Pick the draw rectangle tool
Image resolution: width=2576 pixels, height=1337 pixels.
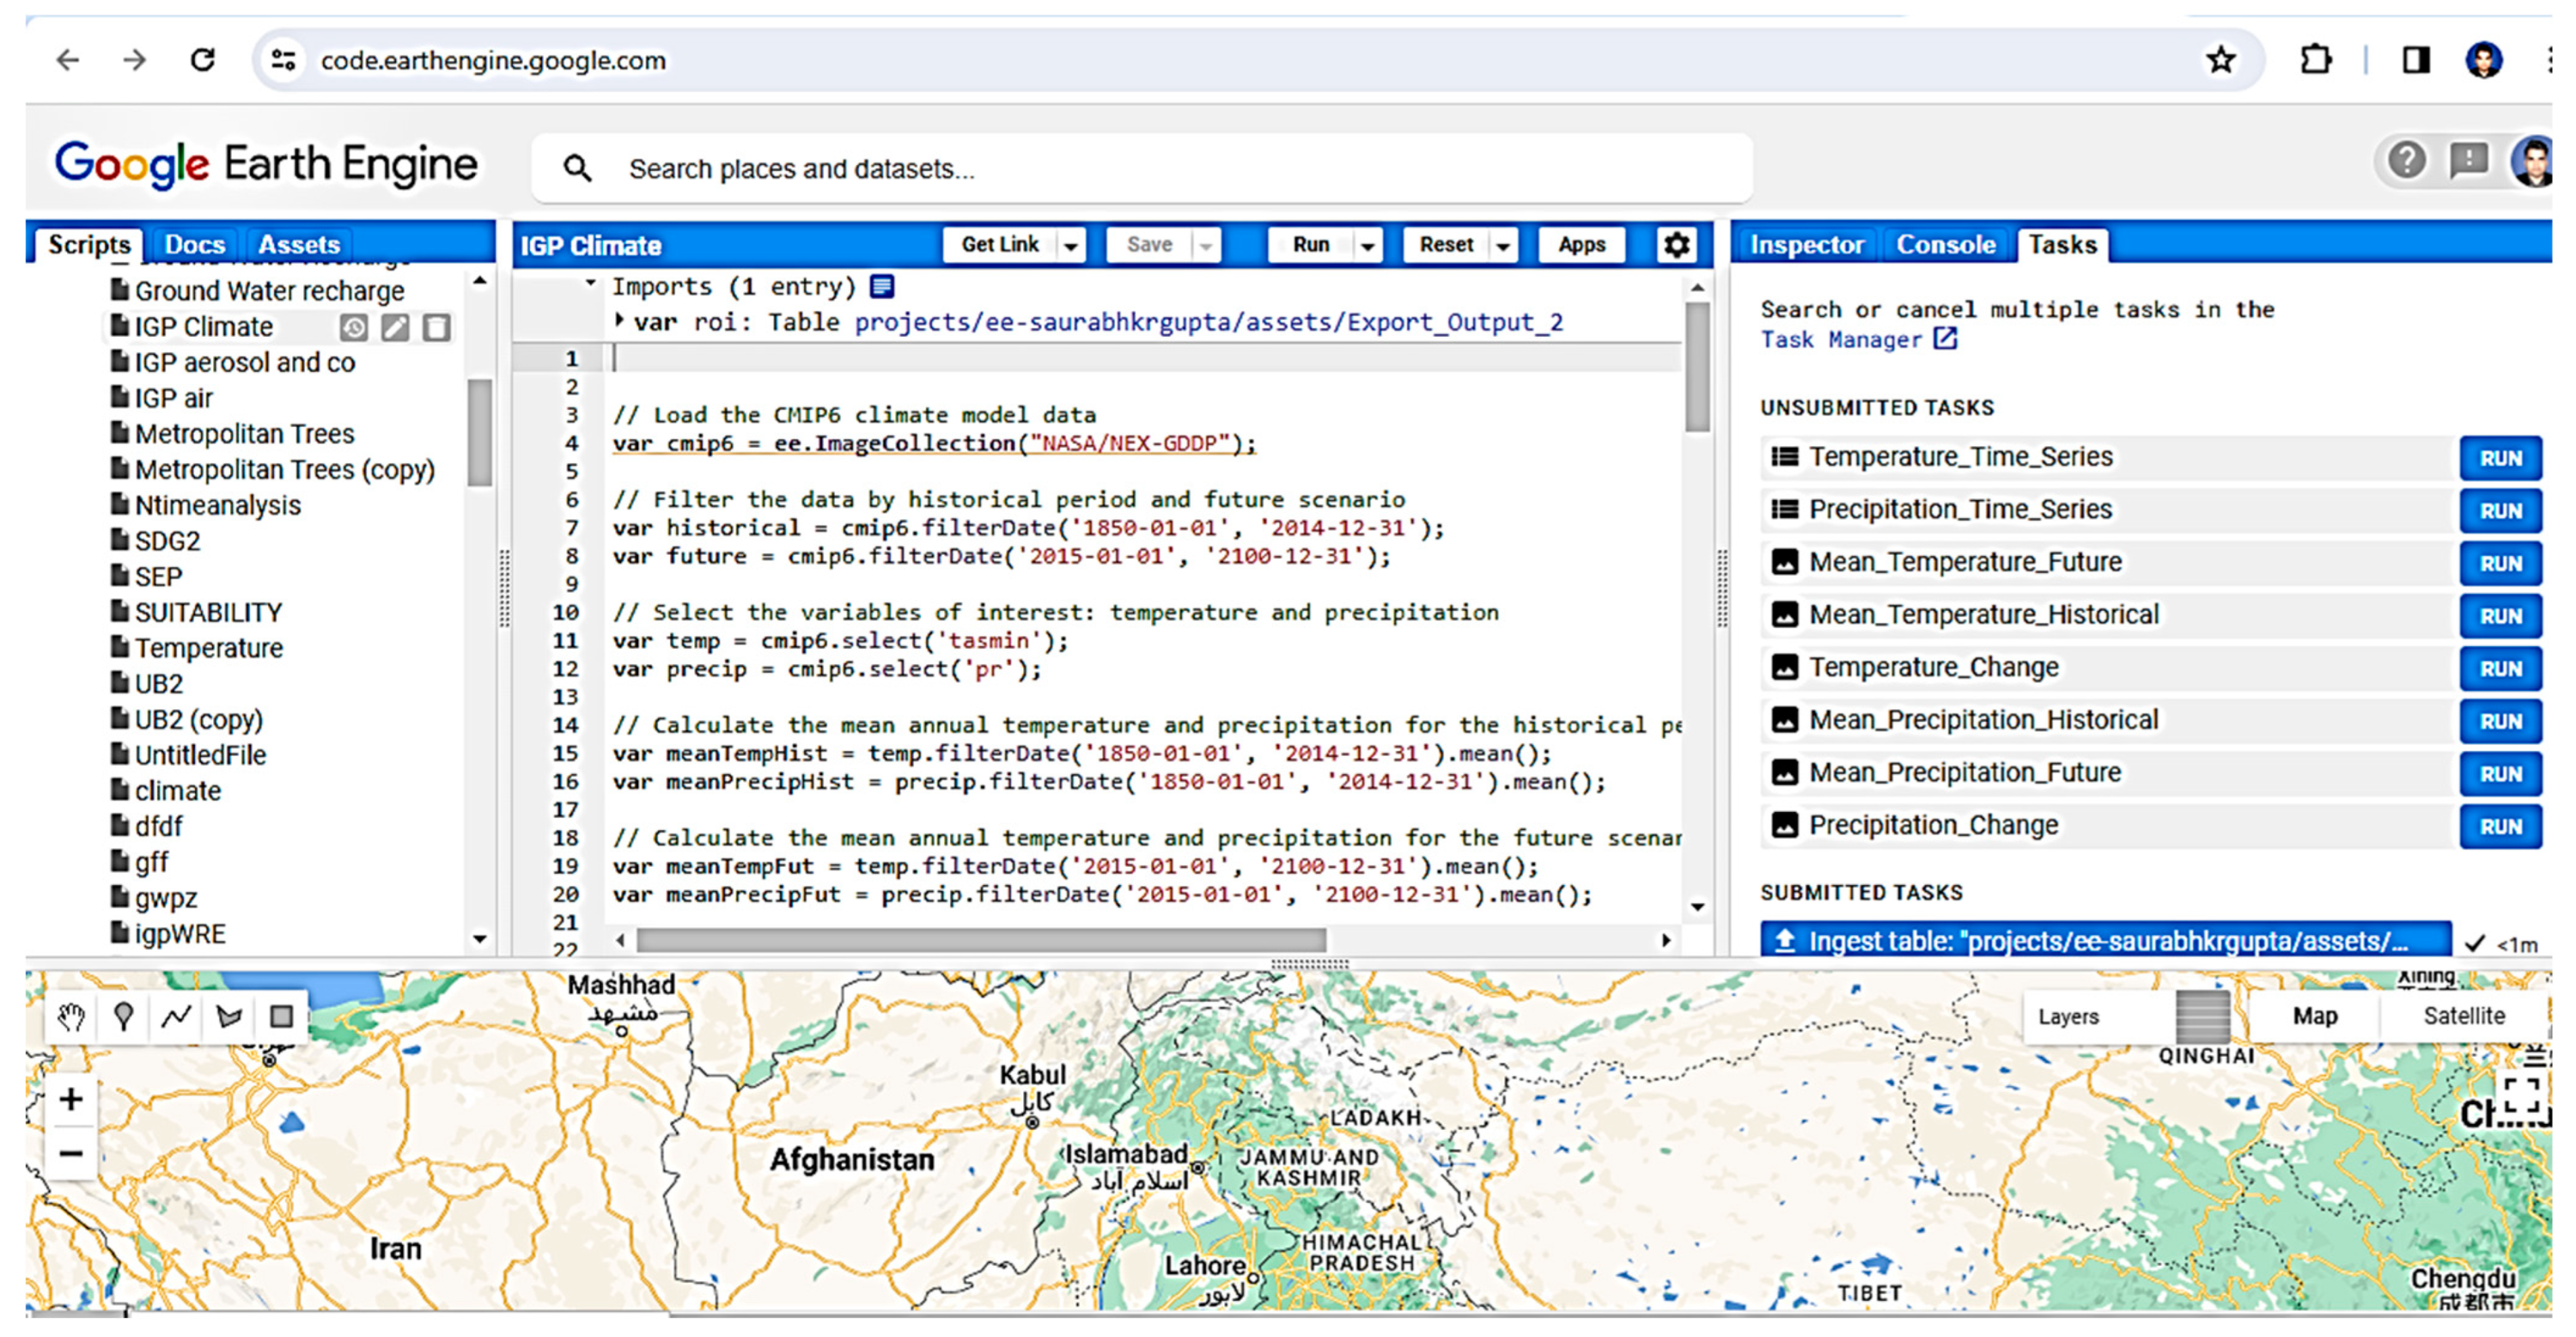point(282,1017)
